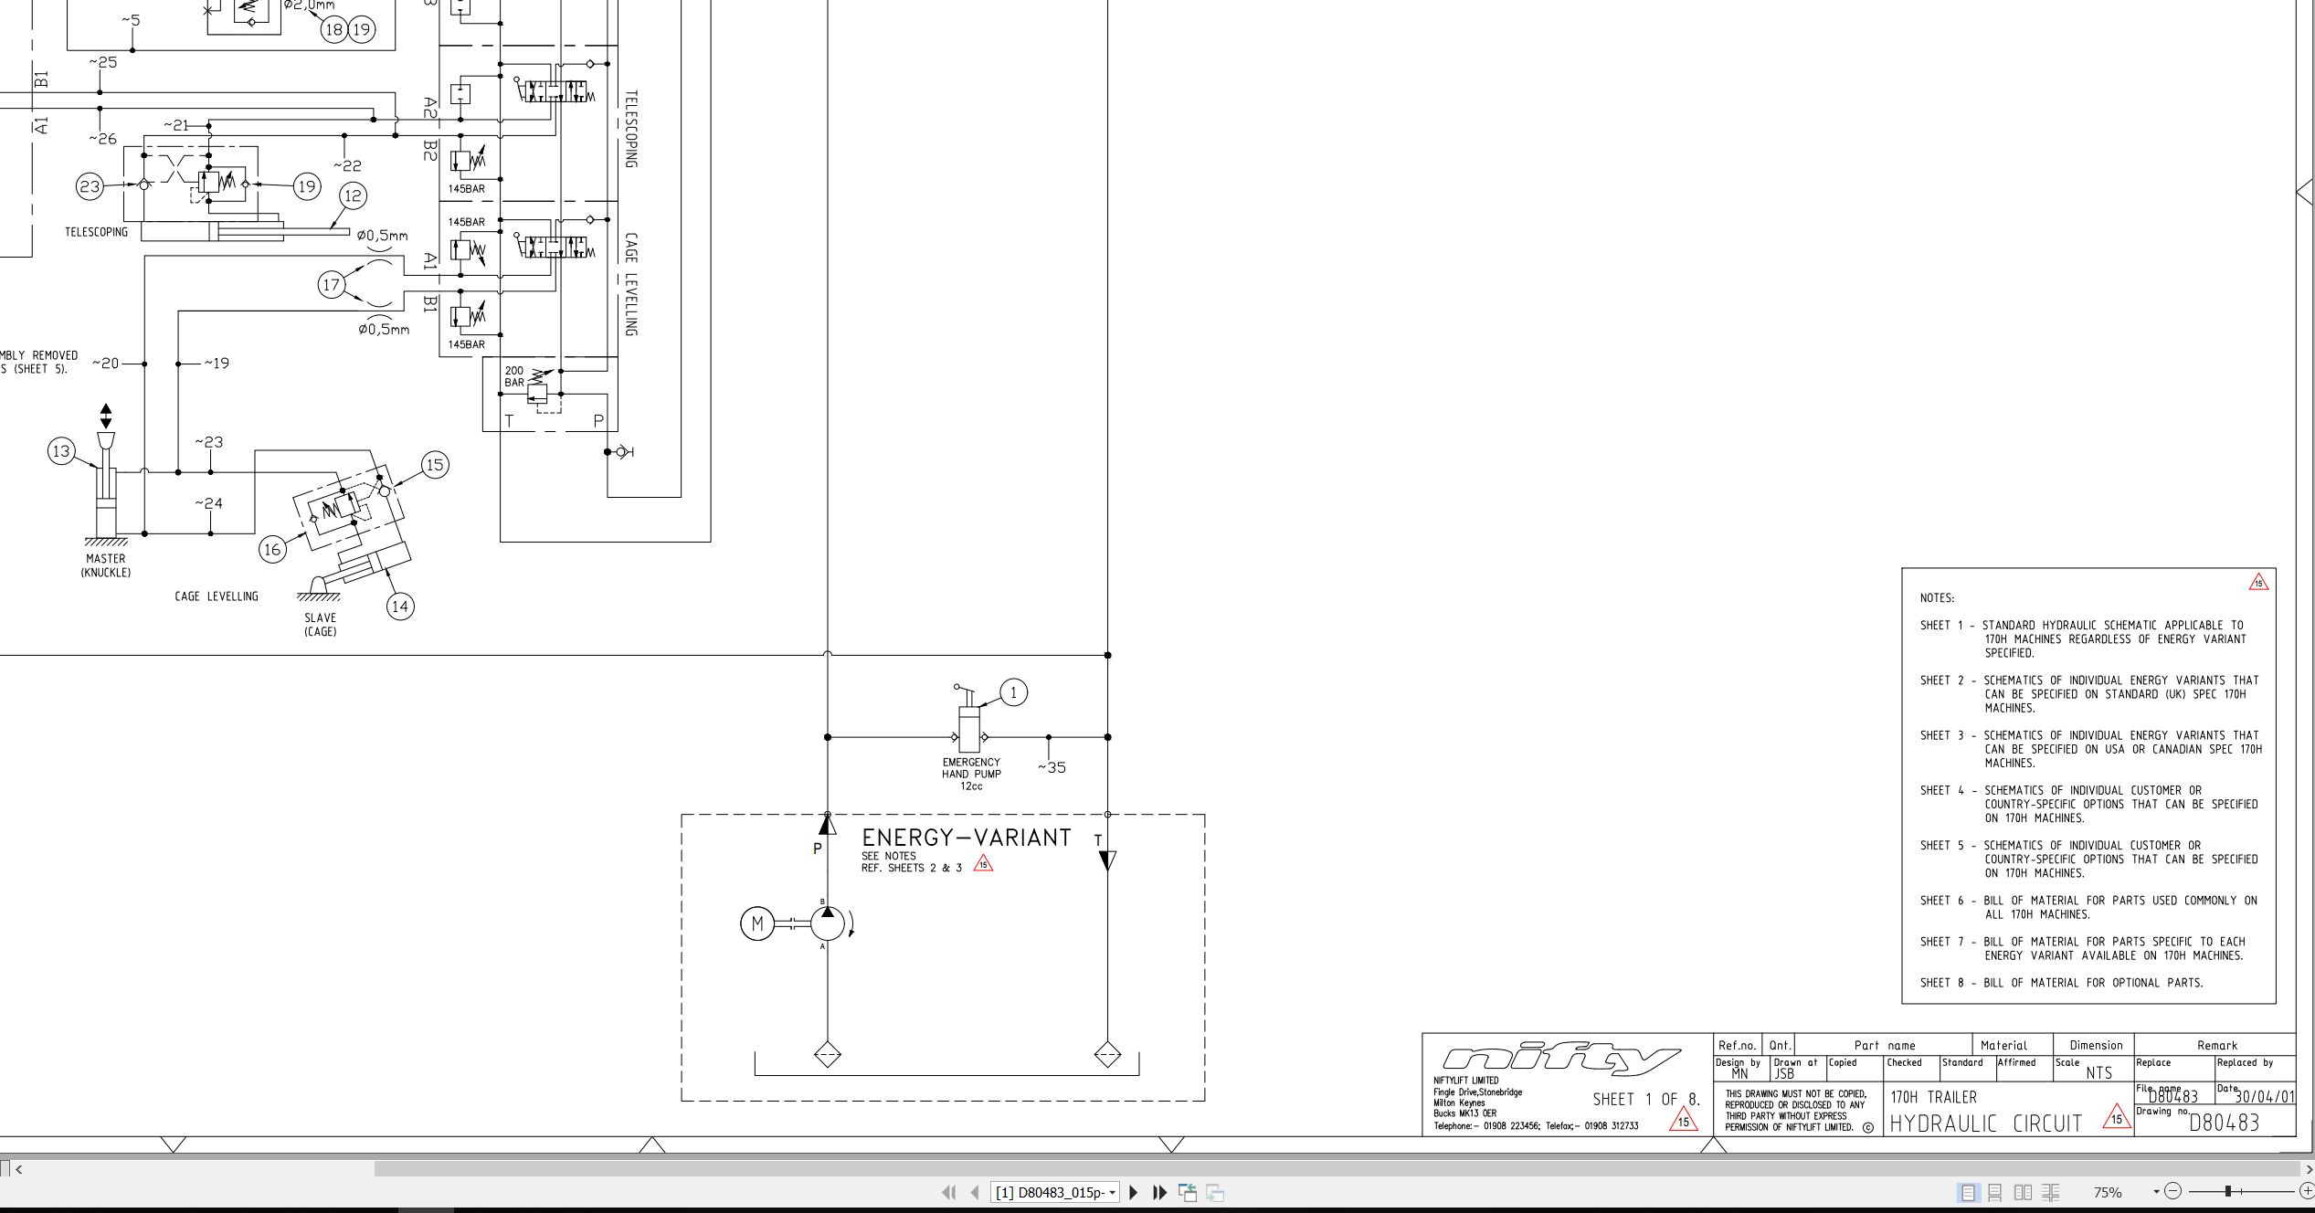Screen dimensions: 2315x1213
Task: Click the date 30/04/01 field
Action: tap(2264, 1097)
